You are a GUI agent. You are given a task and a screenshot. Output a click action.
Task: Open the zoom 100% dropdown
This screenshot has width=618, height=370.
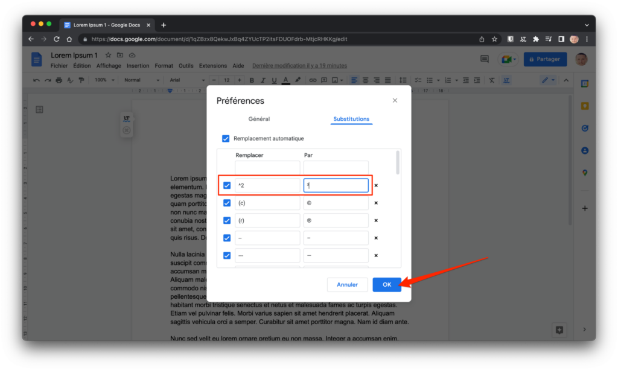click(x=104, y=80)
